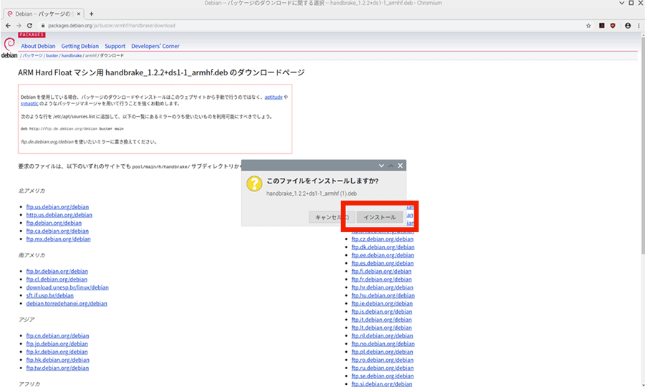645x387 pixels.
Task: Click the インストール button in dialog
Action: click(380, 217)
